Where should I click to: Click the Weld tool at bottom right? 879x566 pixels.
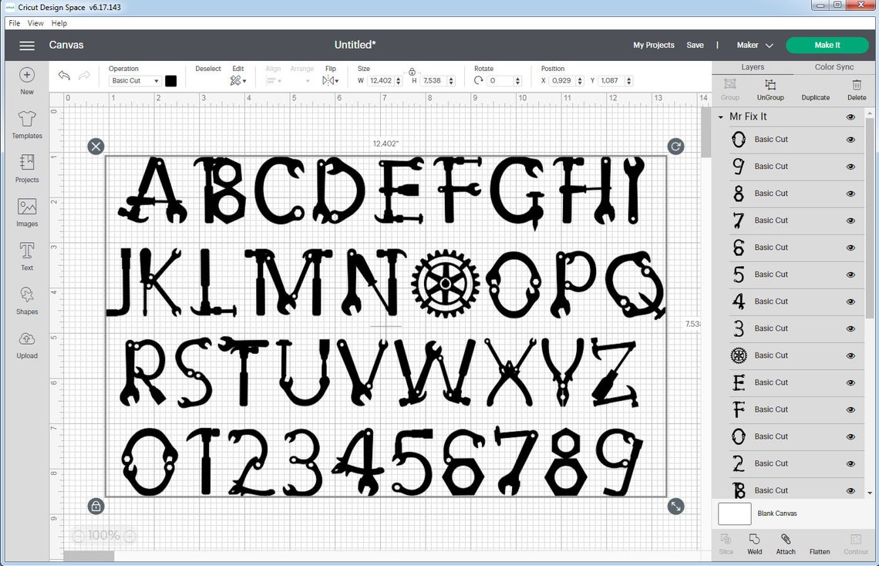[754, 543]
